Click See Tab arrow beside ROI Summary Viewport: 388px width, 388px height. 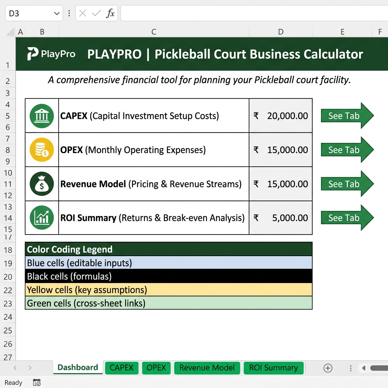(x=347, y=218)
